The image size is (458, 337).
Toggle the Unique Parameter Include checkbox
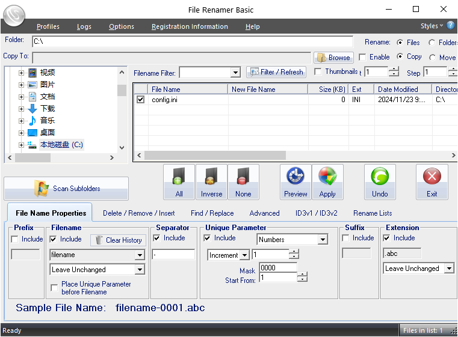tap(207, 238)
